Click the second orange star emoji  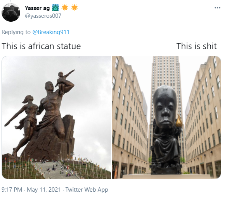coord(75,7)
